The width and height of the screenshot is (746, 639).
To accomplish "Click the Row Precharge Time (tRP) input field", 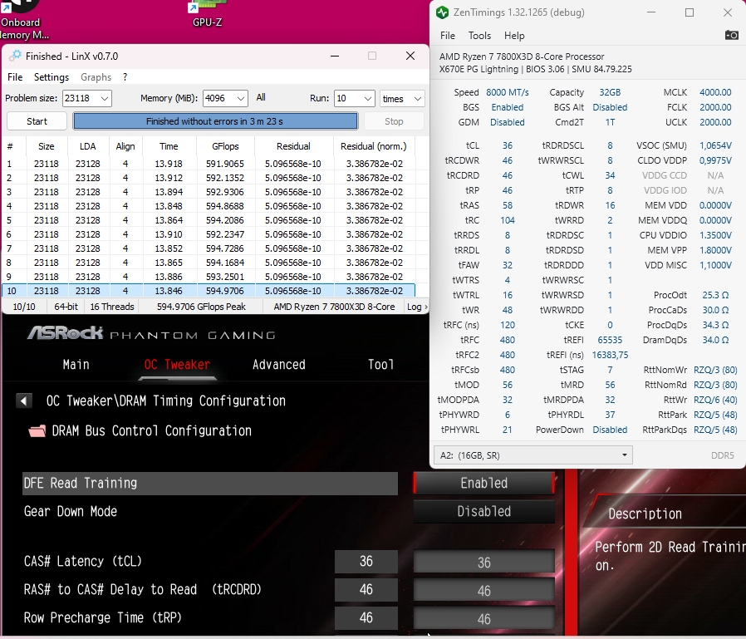I will (483, 618).
